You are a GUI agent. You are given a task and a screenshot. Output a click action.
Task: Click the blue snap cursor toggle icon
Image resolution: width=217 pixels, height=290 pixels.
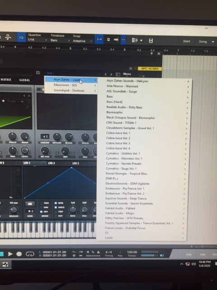pyautogui.click(x=123, y=40)
